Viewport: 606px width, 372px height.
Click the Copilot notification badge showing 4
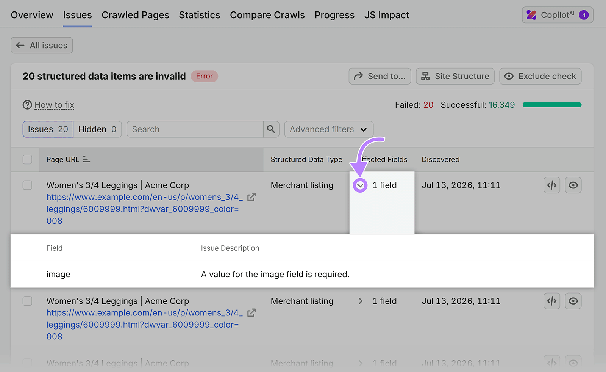[x=584, y=15]
